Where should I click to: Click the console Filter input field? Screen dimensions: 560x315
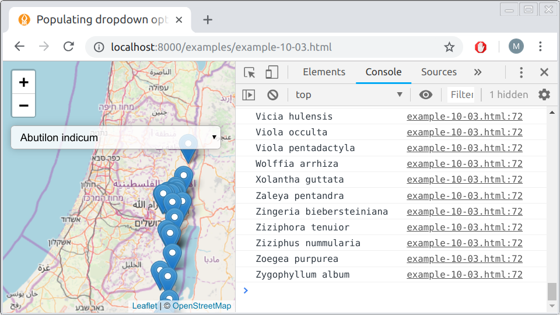coord(461,94)
